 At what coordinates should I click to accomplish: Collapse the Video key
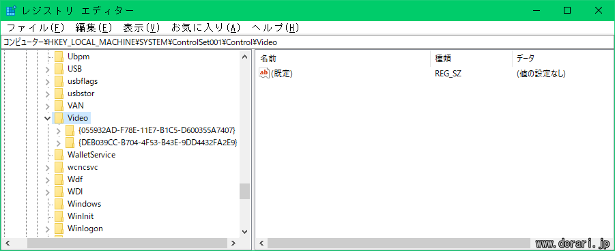pos(48,118)
